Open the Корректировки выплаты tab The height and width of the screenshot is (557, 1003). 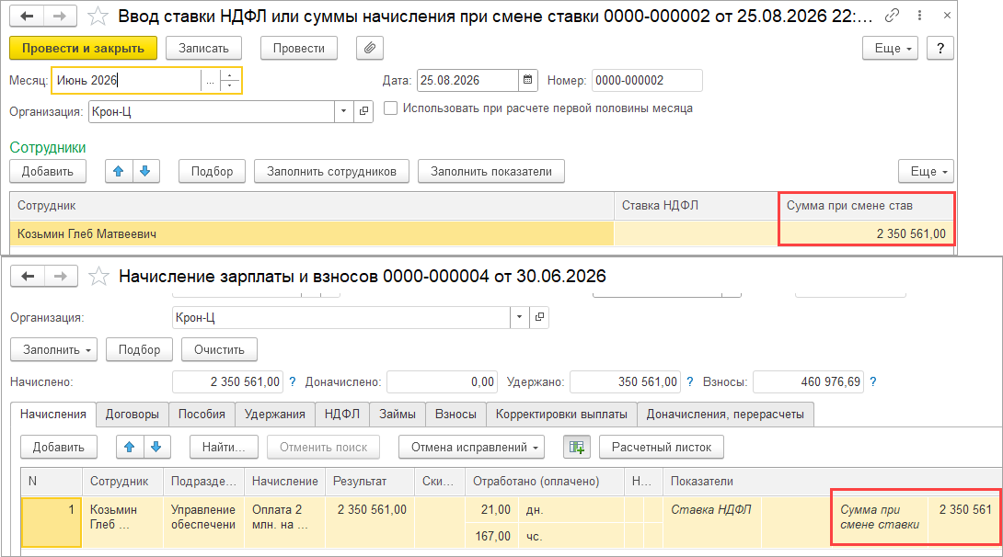click(x=561, y=414)
